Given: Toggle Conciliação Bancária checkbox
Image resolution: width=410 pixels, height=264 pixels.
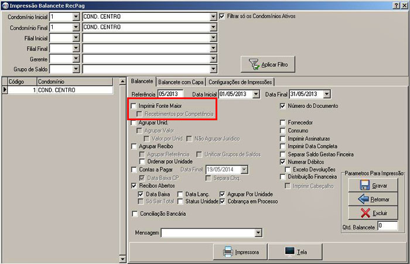Looking at the screenshot, I should tap(134, 214).
